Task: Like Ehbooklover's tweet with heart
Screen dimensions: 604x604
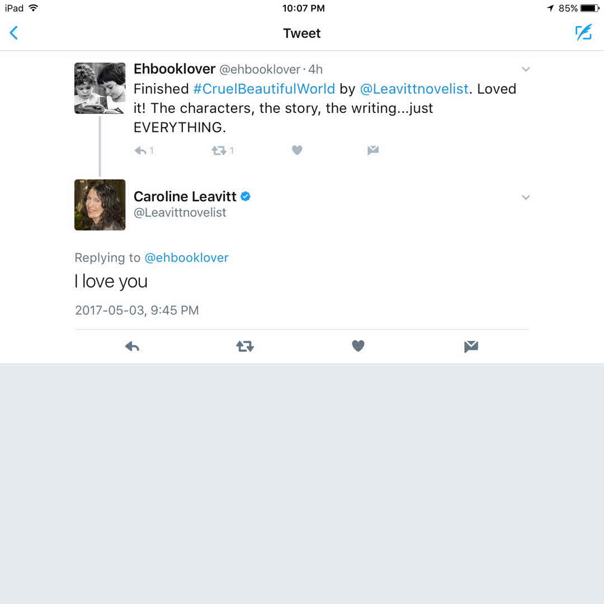Action: [297, 150]
